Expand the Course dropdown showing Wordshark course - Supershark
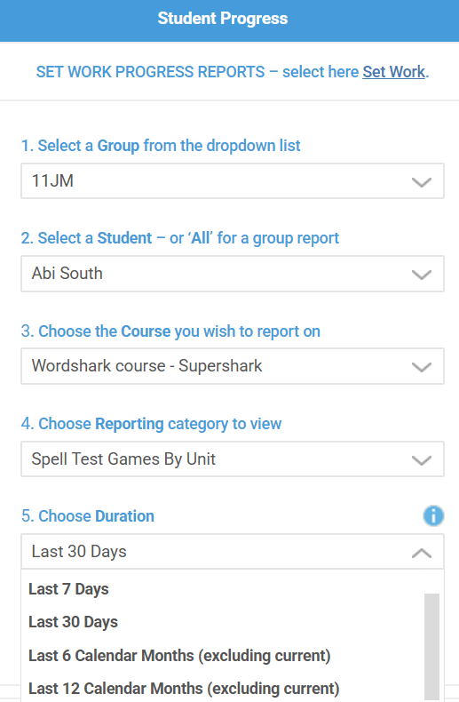 click(233, 366)
